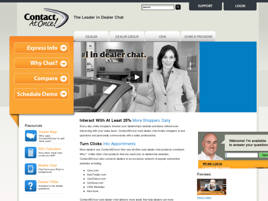268x201 pixels.
Task: Click the search magnifier icon button
Action: (178, 7)
